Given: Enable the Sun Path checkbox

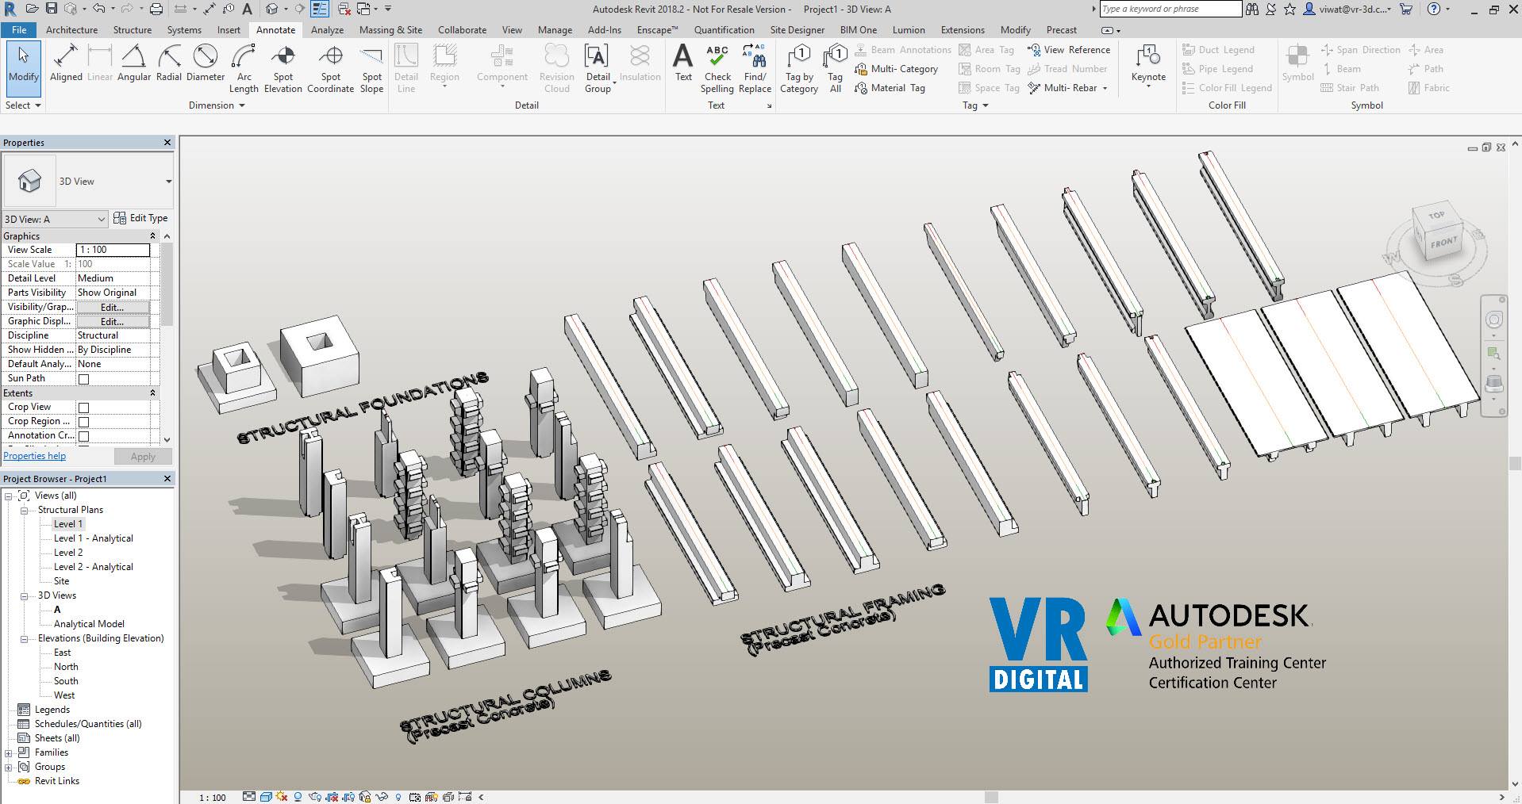Looking at the screenshot, I should pyautogui.click(x=83, y=379).
